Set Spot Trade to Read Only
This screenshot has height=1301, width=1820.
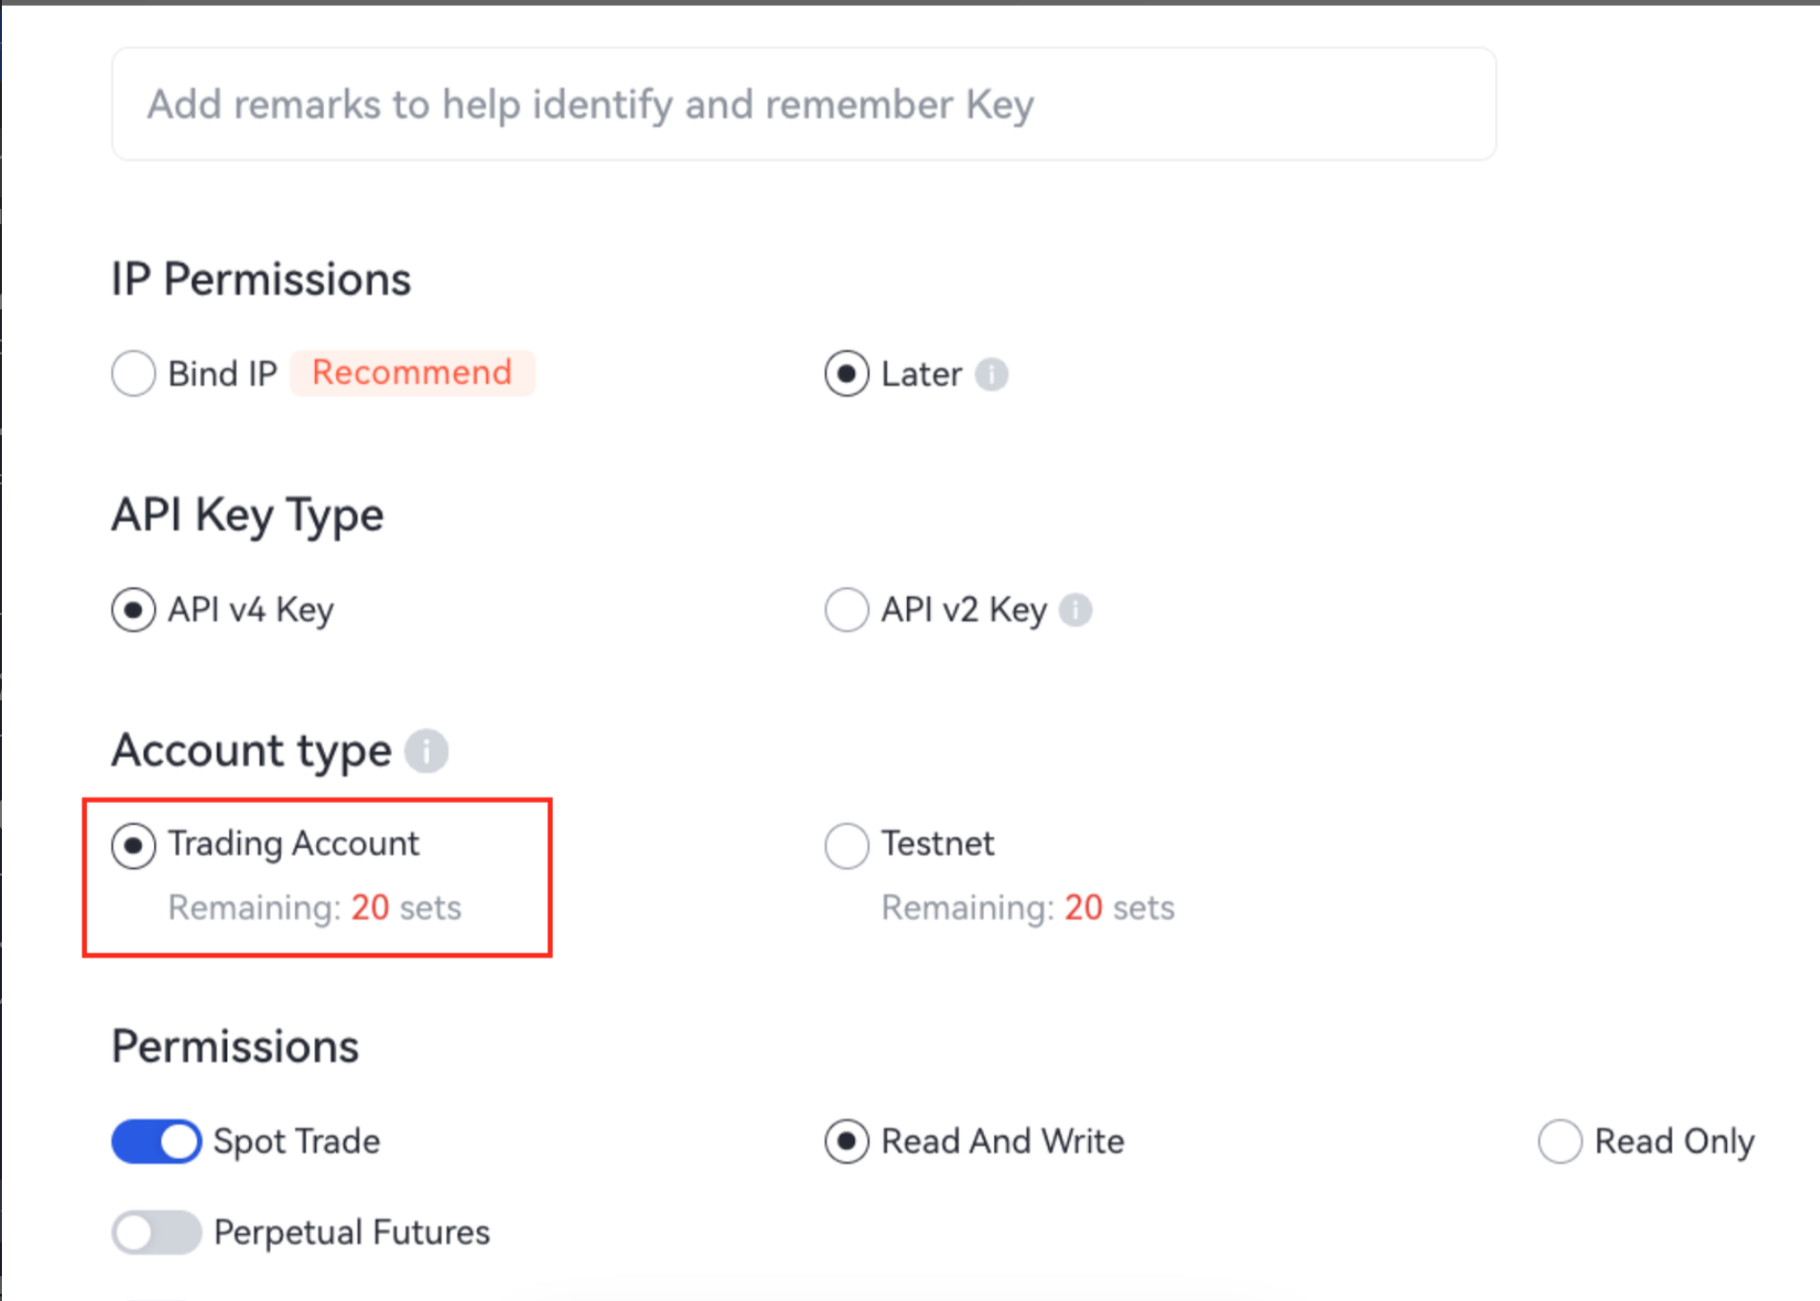click(x=1560, y=1141)
